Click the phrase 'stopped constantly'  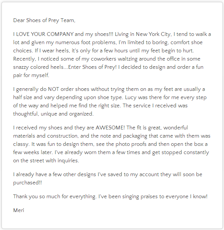tap(185, 153)
